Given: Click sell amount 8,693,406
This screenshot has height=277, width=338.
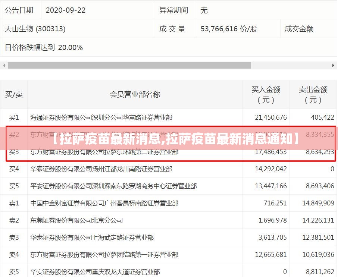Looking at the screenshot, I should pyautogui.click(x=320, y=186).
